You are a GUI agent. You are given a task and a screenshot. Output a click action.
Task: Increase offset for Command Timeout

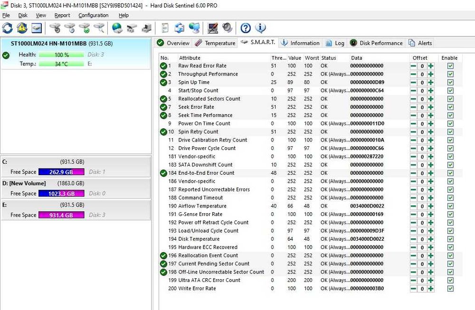click(431, 198)
